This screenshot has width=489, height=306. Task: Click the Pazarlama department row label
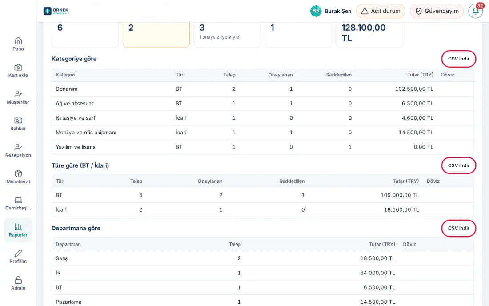pos(68,302)
